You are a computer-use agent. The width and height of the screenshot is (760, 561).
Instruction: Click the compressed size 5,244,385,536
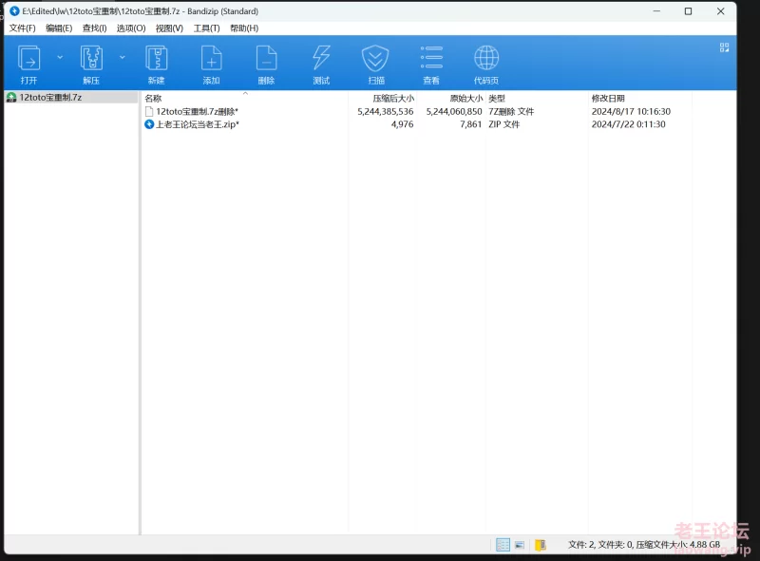386,111
